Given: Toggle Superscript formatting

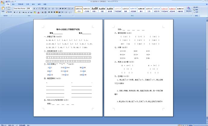Looking at the screenshot, I should pos(28,12).
